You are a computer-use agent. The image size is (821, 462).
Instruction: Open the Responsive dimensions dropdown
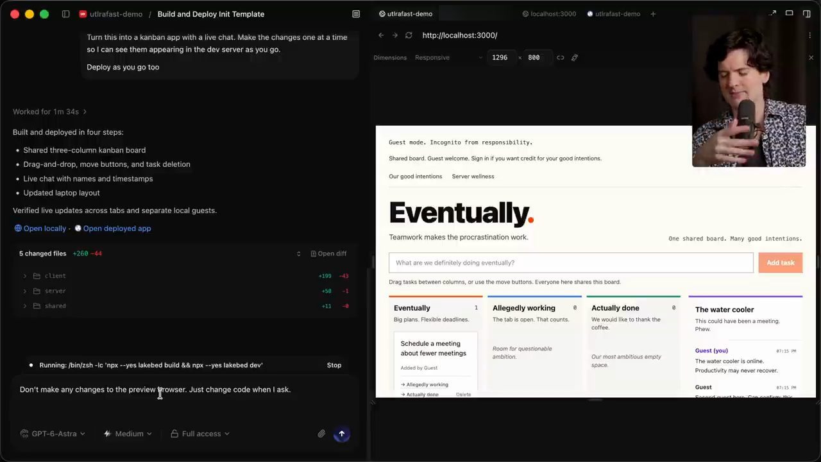[448, 58]
